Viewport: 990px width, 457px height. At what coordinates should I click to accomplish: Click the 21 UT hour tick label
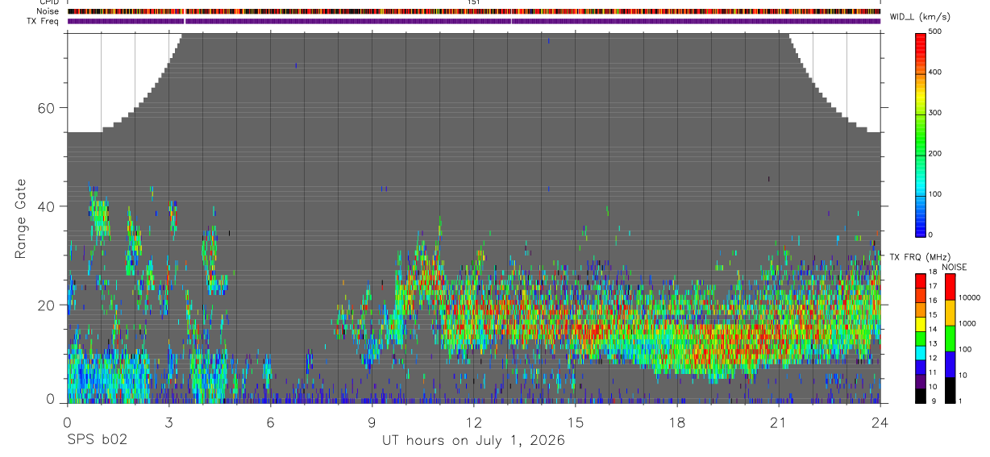pyautogui.click(x=779, y=421)
